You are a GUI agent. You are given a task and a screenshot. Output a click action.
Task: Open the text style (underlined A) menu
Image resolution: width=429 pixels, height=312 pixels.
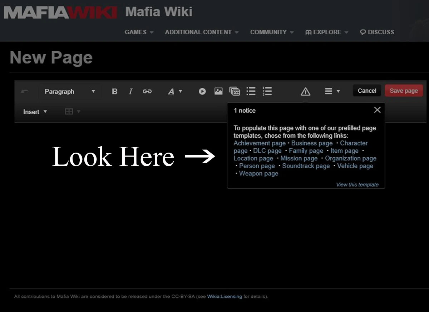175,91
